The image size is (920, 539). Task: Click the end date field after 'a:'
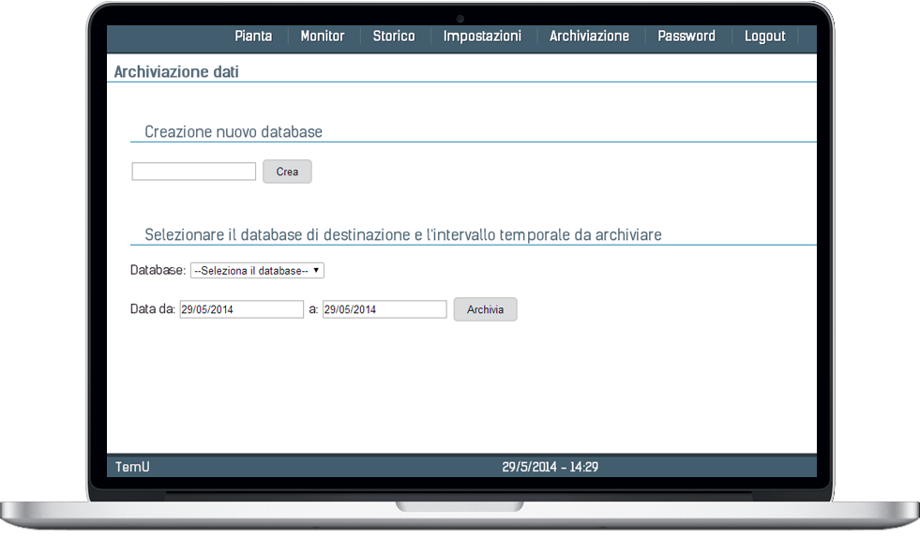click(385, 309)
